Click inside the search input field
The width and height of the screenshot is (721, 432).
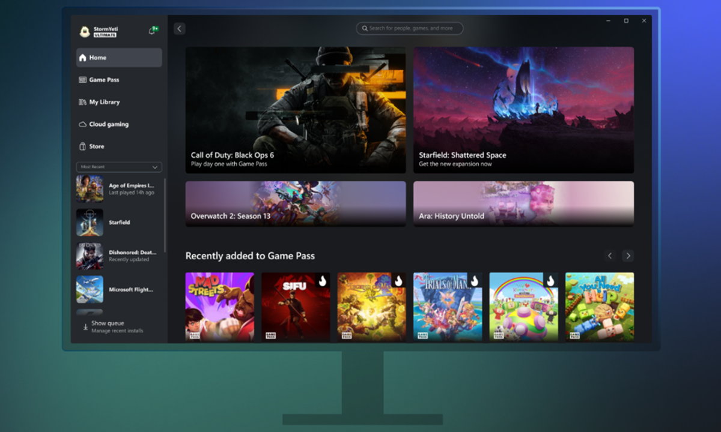pos(410,28)
